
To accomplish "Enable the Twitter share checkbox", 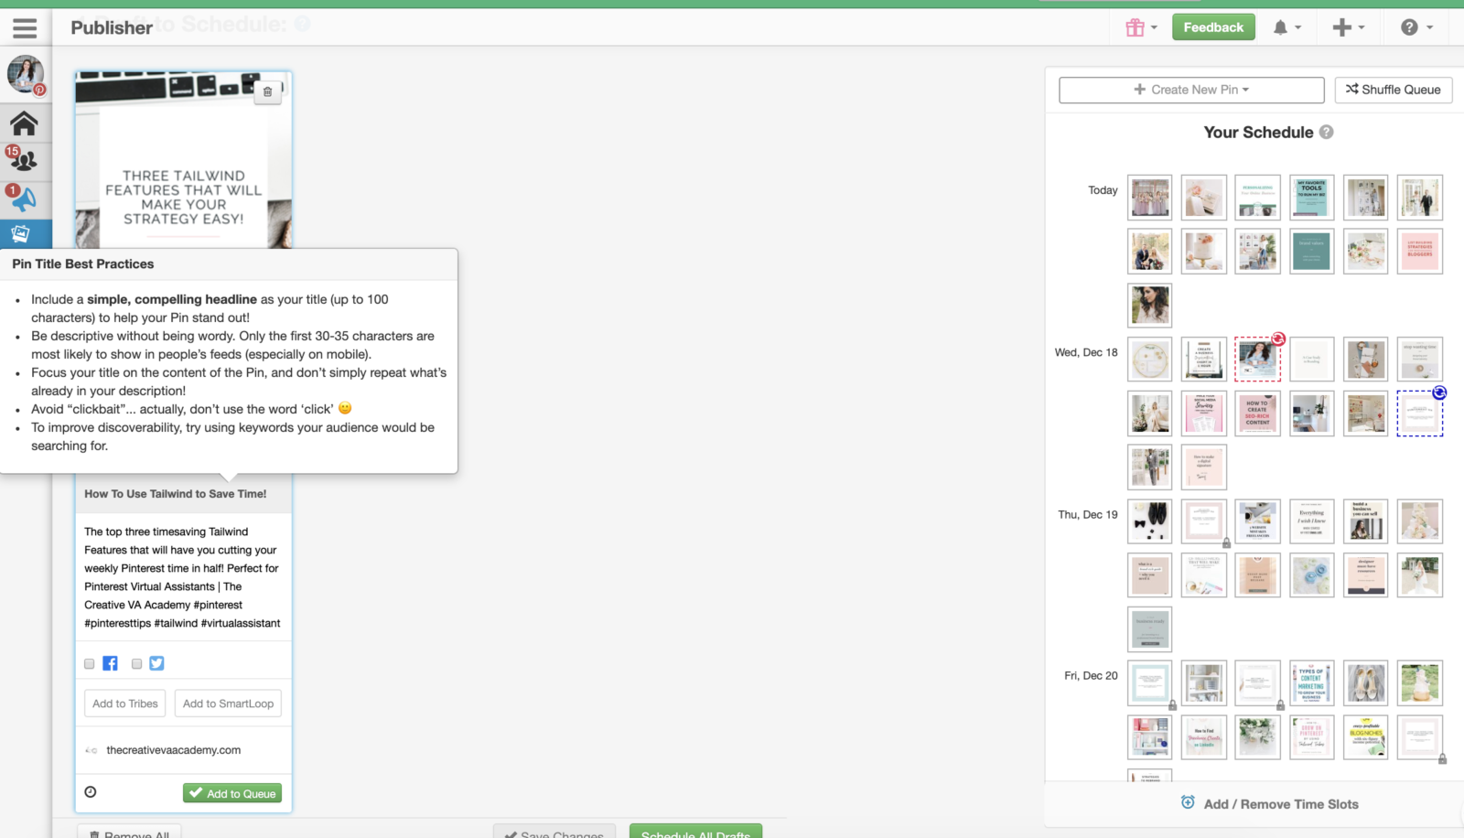I will pyautogui.click(x=136, y=664).
